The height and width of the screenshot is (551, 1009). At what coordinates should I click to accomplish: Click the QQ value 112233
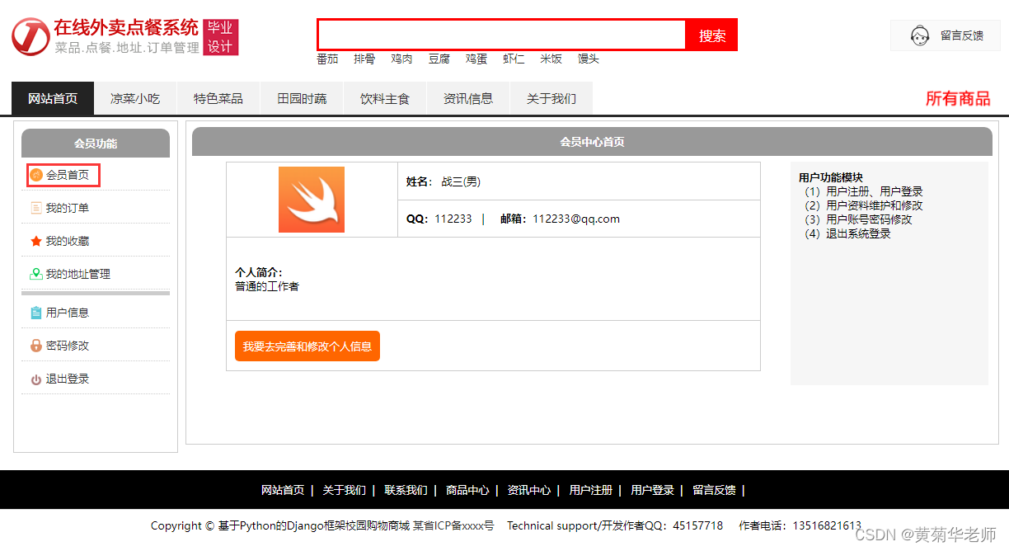click(453, 219)
